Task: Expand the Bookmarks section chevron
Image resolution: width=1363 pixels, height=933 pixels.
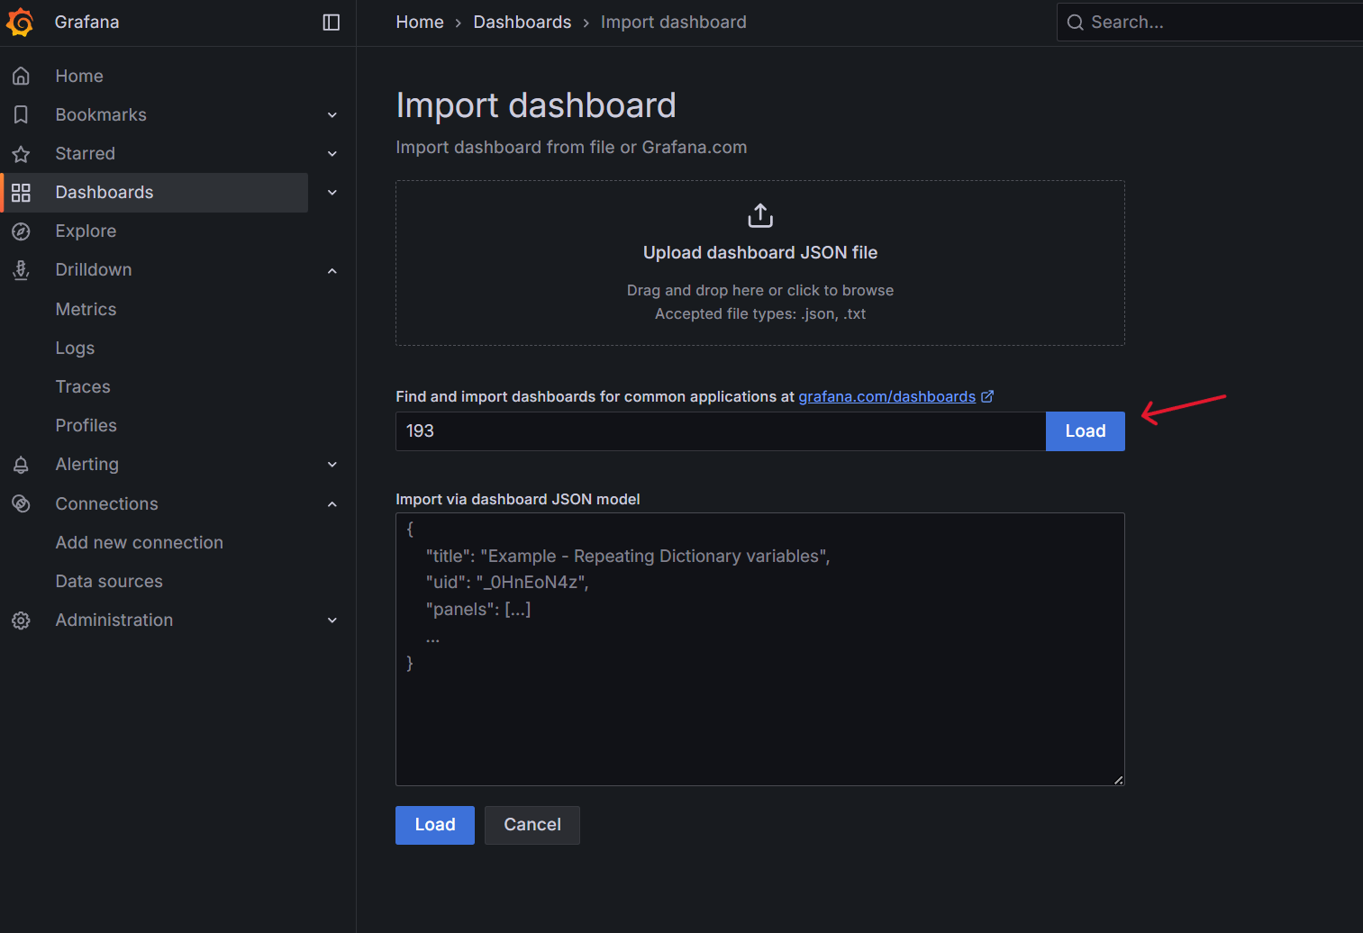Action: coord(332,115)
